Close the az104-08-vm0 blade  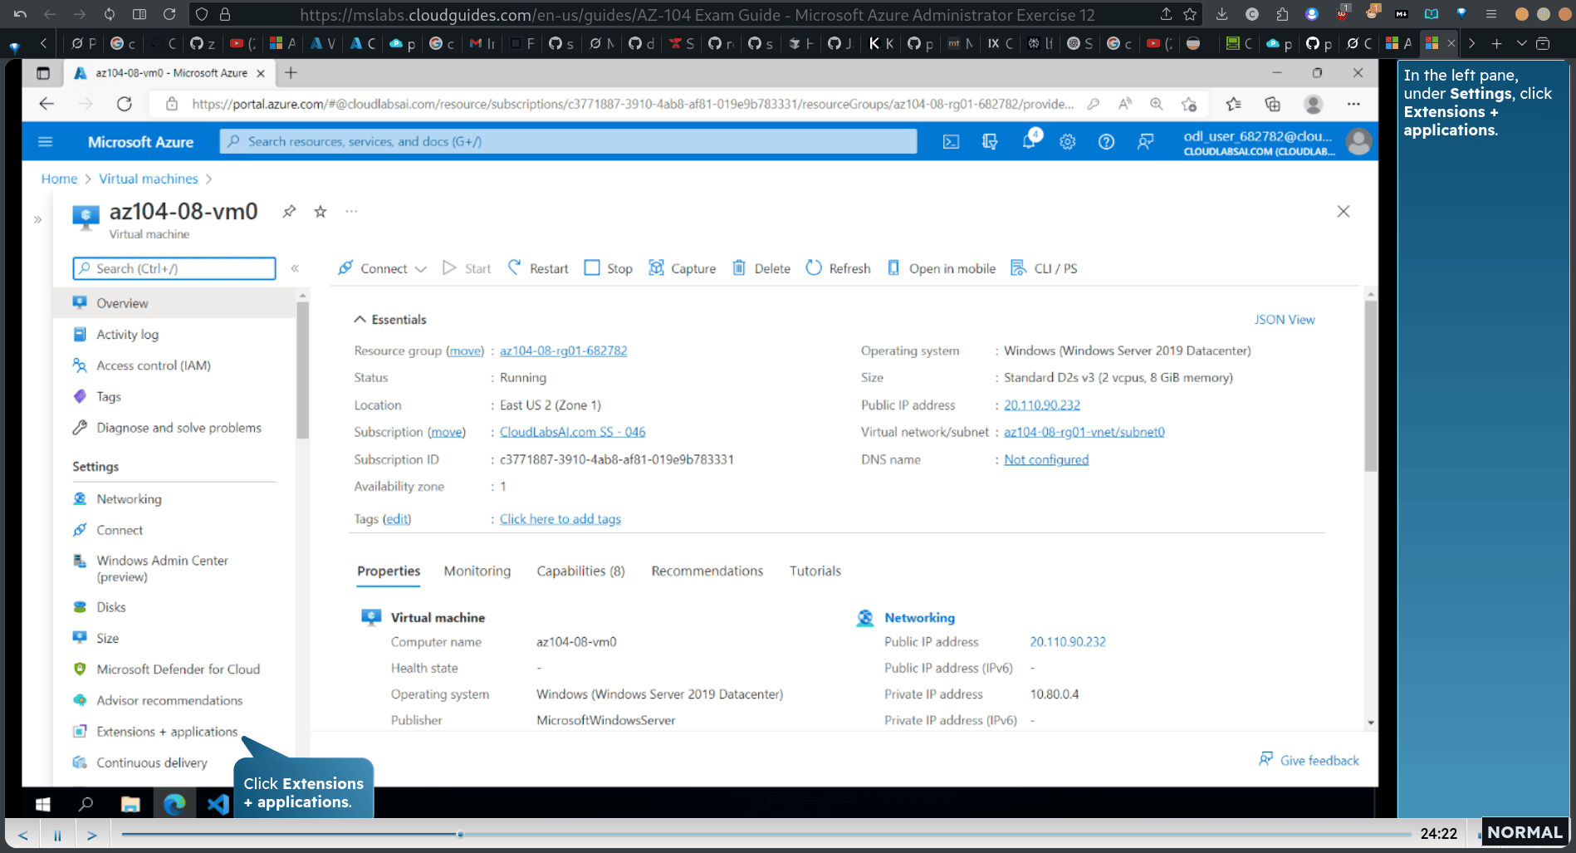(1344, 212)
